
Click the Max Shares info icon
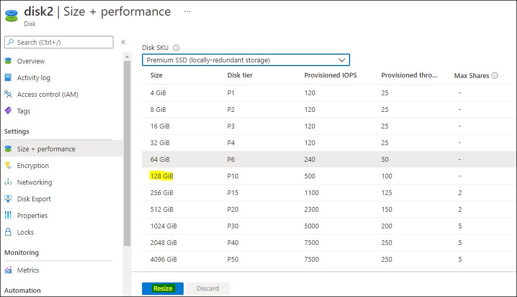[495, 75]
